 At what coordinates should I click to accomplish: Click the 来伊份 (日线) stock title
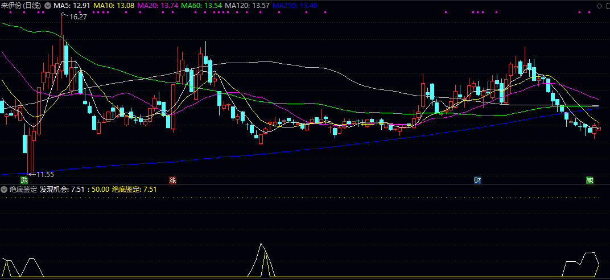point(21,6)
